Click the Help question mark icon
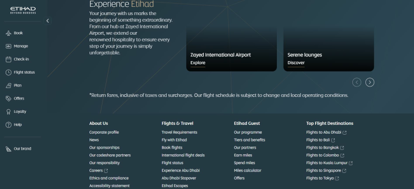 (x=8, y=125)
